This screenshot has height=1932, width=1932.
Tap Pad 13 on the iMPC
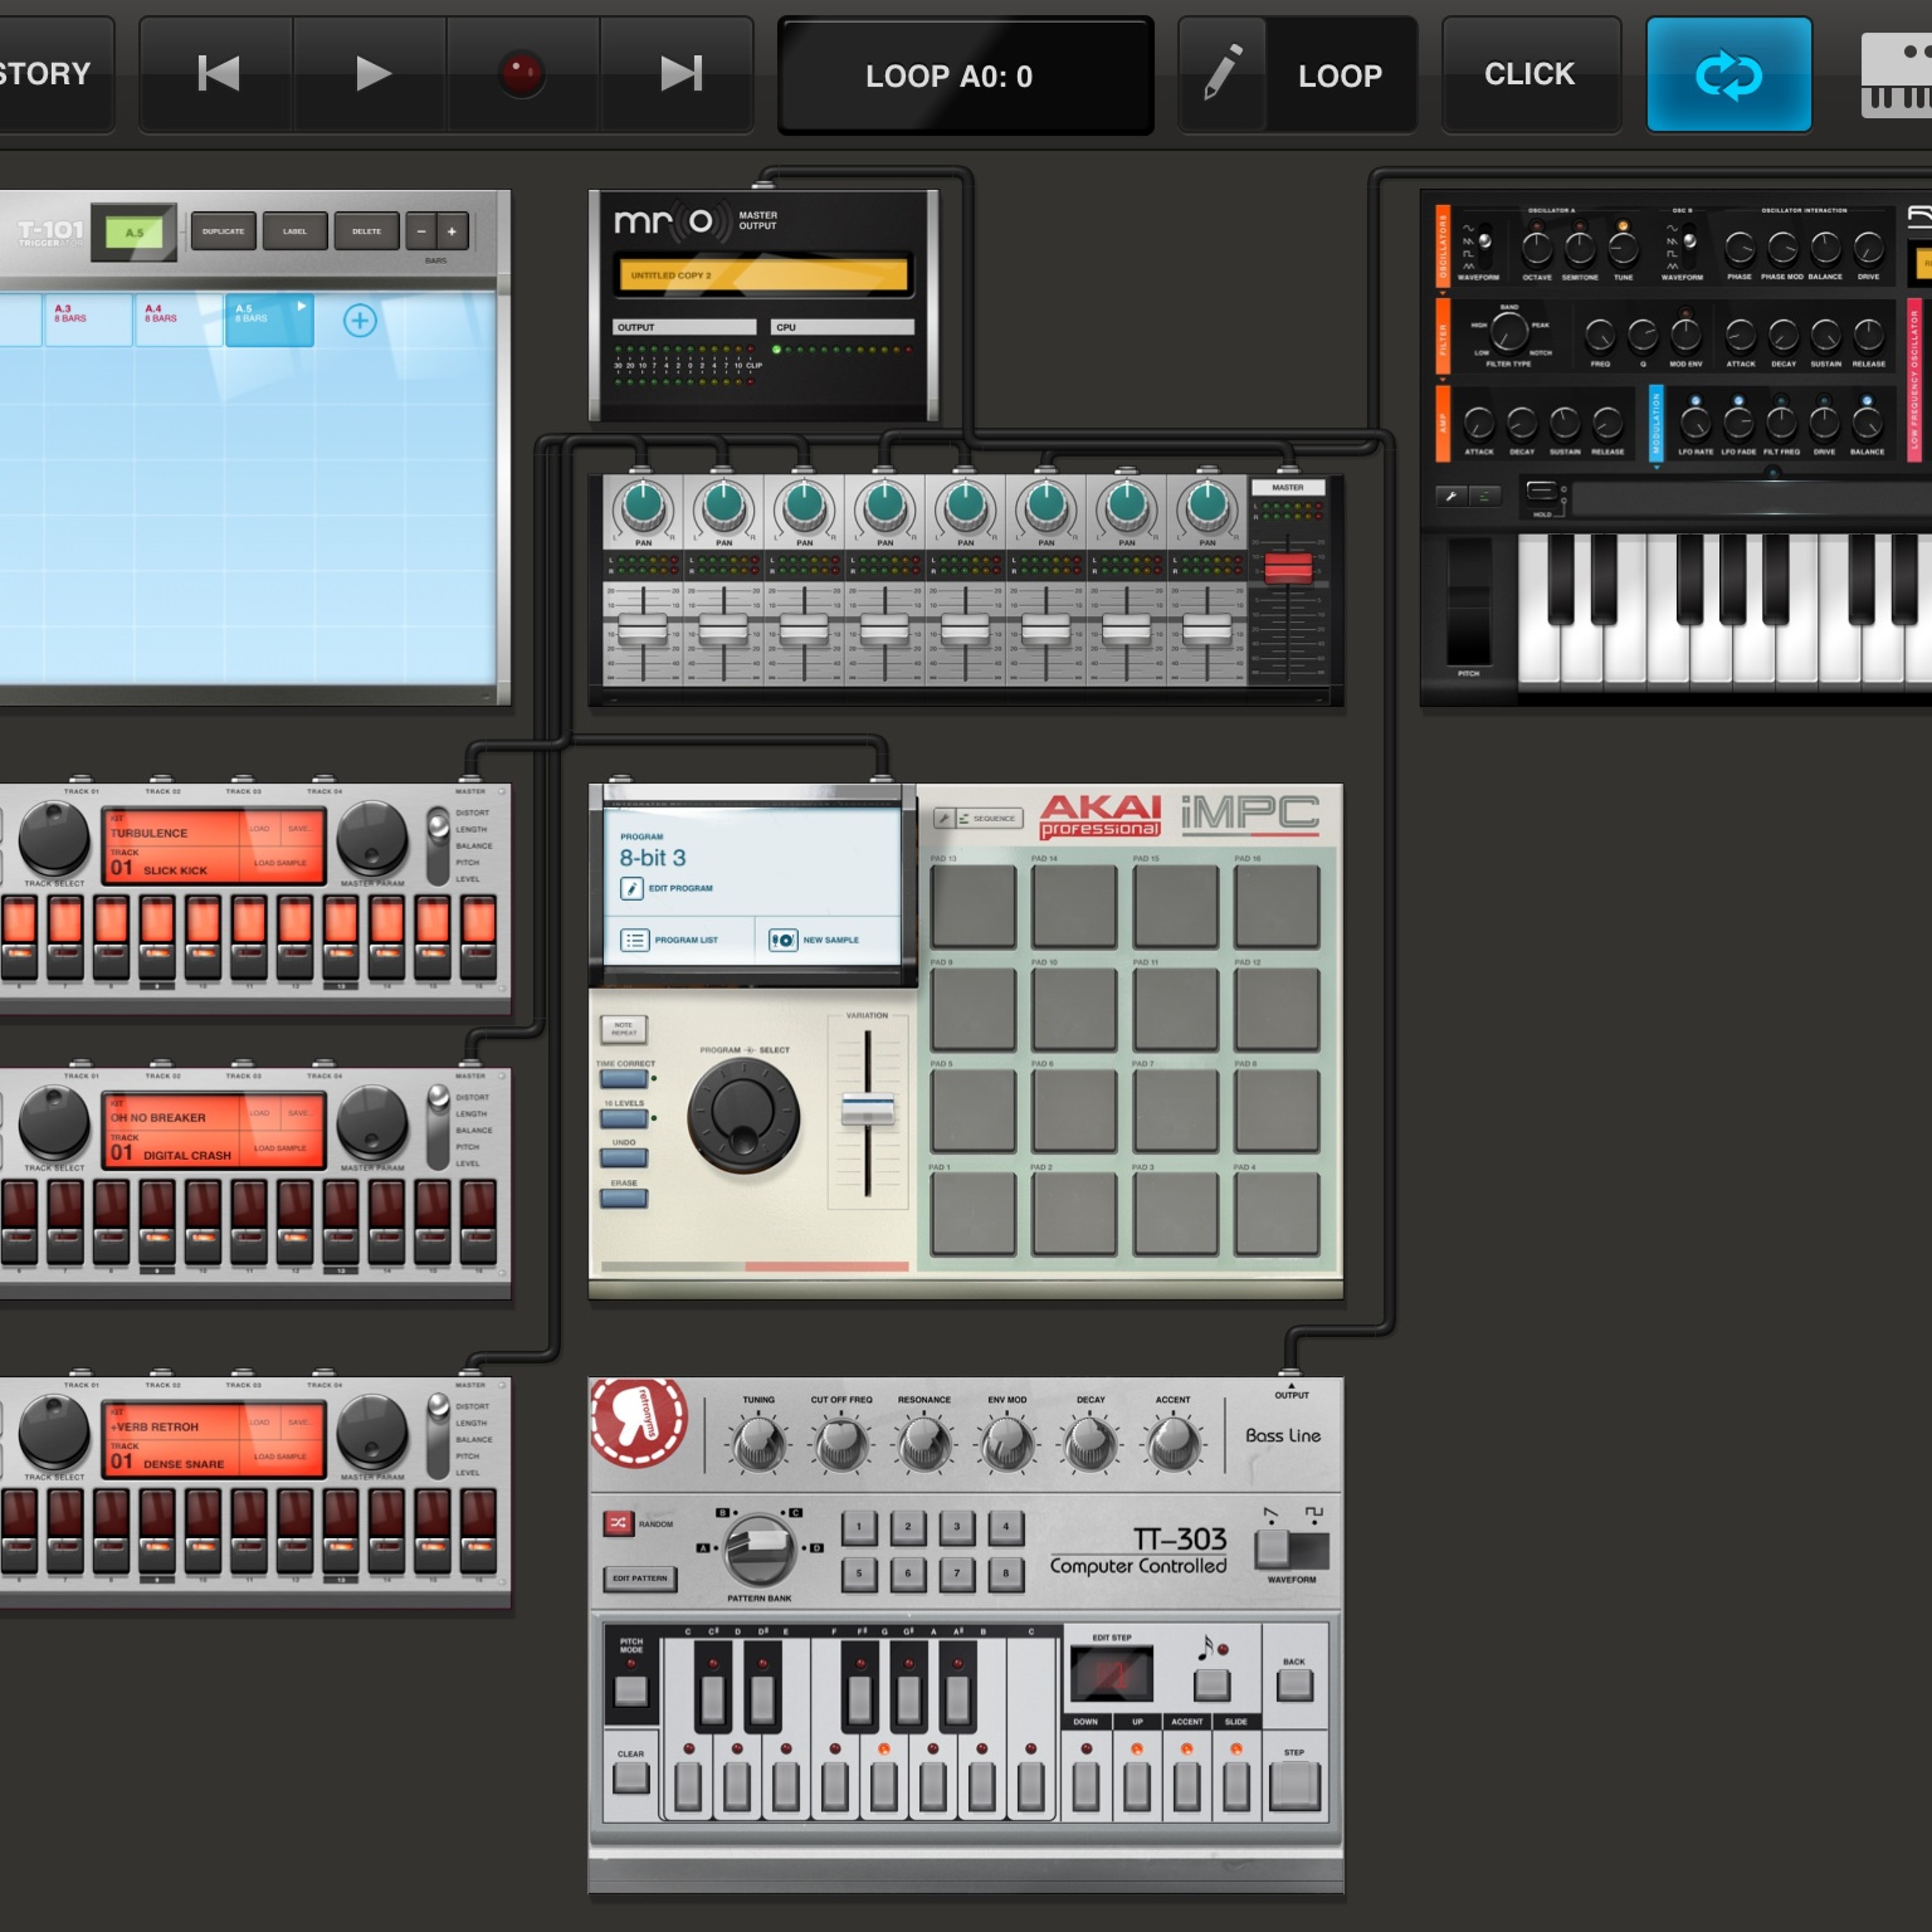pos(973,906)
